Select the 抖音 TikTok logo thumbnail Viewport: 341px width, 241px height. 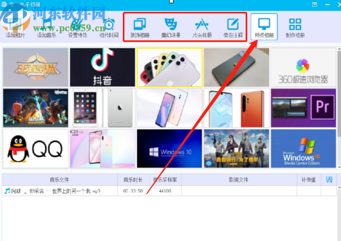[x=102, y=67]
